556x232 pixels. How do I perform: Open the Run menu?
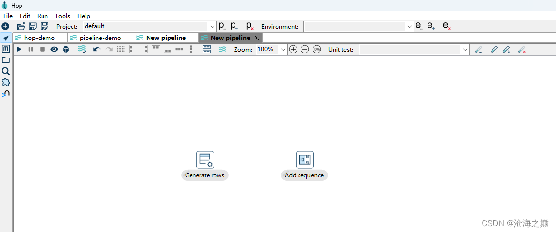point(43,16)
